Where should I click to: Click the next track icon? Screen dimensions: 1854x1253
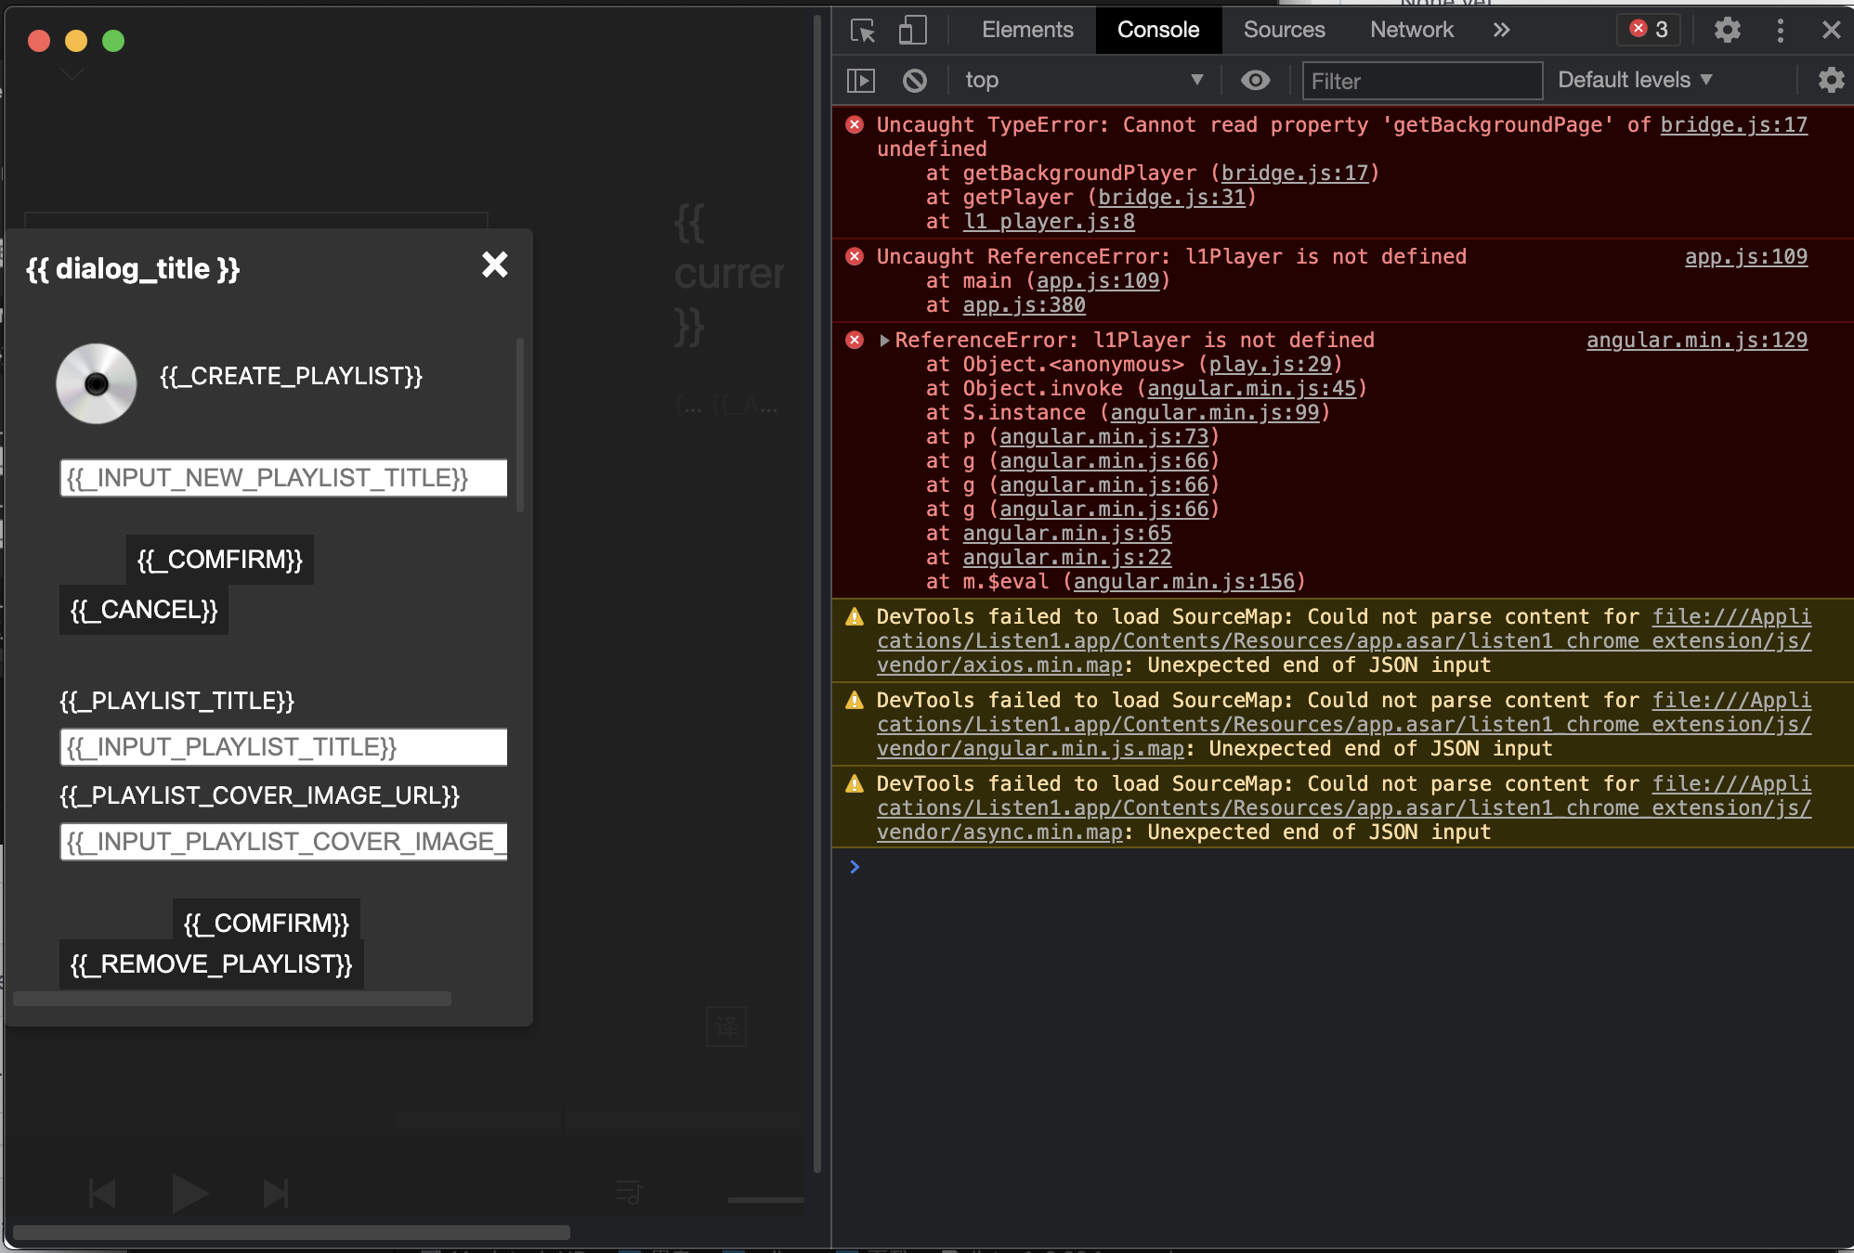point(275,1194)
